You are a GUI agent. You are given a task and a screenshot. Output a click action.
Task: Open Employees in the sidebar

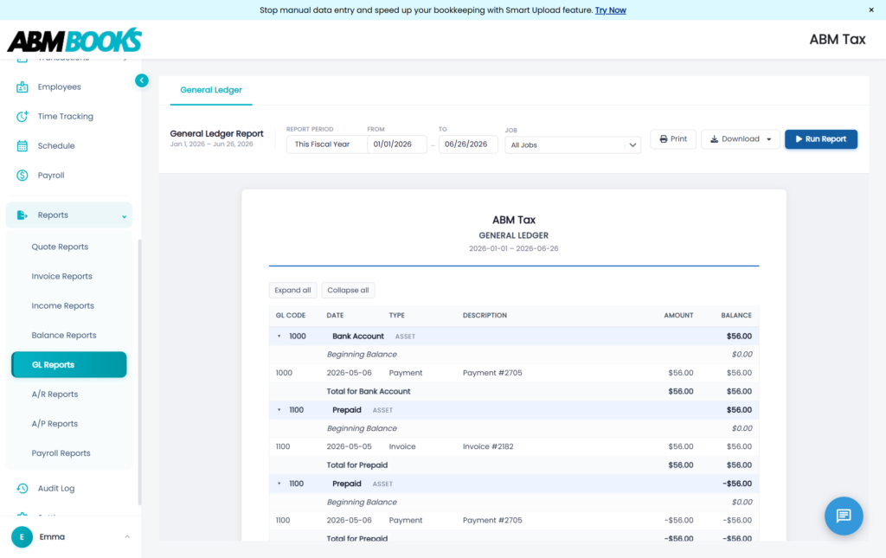point(60,87)
